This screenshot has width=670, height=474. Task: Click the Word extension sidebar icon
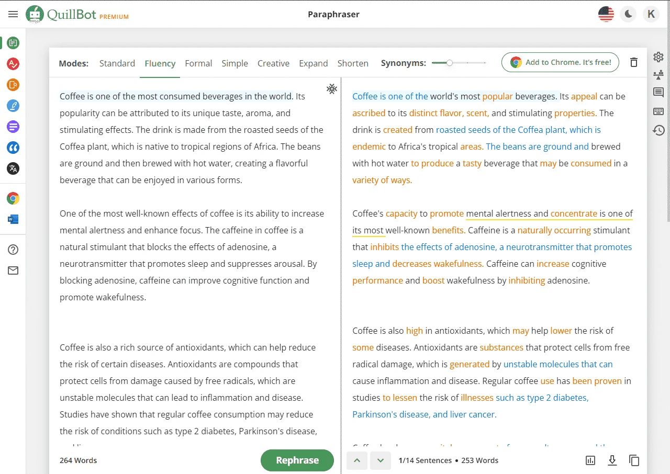click(13, 219)
